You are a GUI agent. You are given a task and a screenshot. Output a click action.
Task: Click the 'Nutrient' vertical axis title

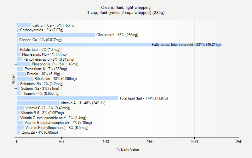click(x=13, y=79)
